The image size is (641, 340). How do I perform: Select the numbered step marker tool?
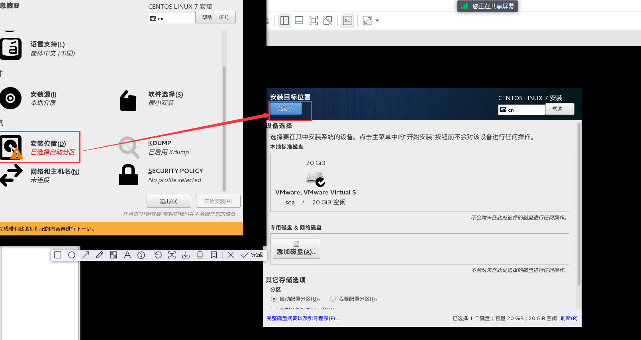pyautogui.click(x=141, y=255)
